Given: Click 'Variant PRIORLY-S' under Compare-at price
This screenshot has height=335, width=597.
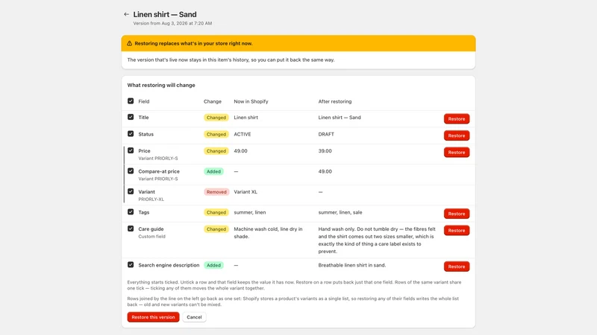Looking at the screenshot, I should (158, 179).
